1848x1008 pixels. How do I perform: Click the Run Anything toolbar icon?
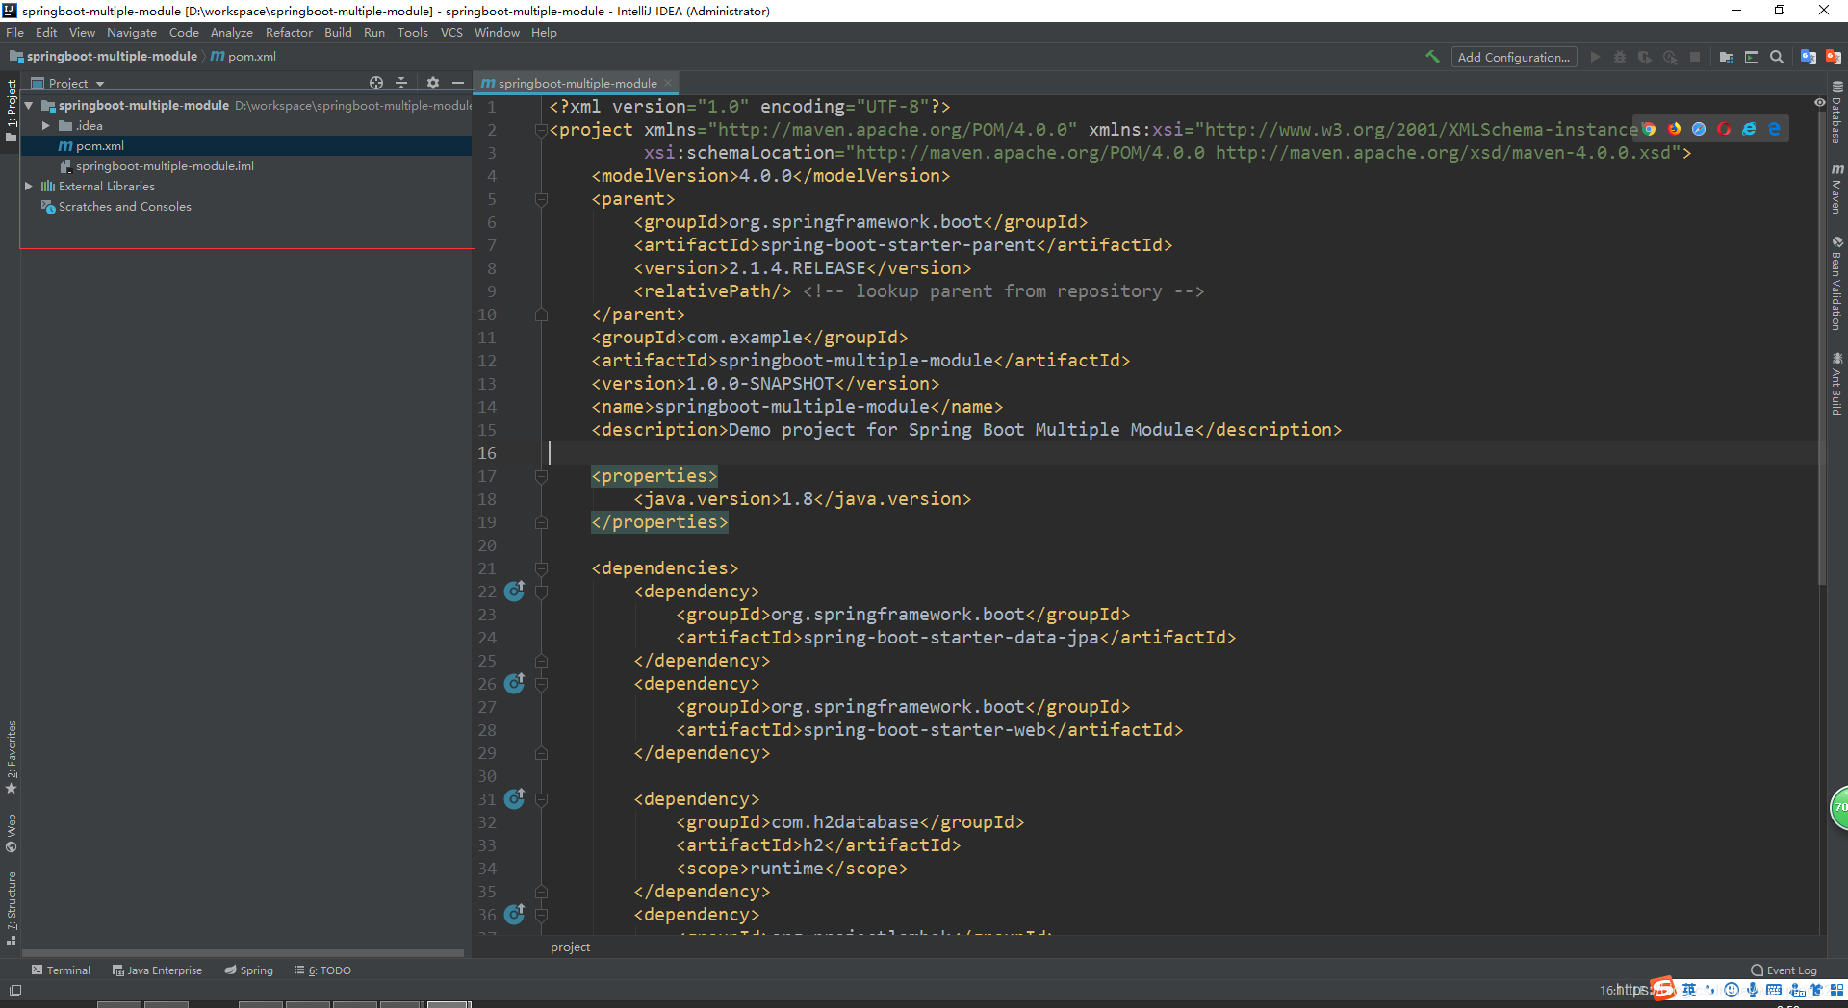(1752, 57)
